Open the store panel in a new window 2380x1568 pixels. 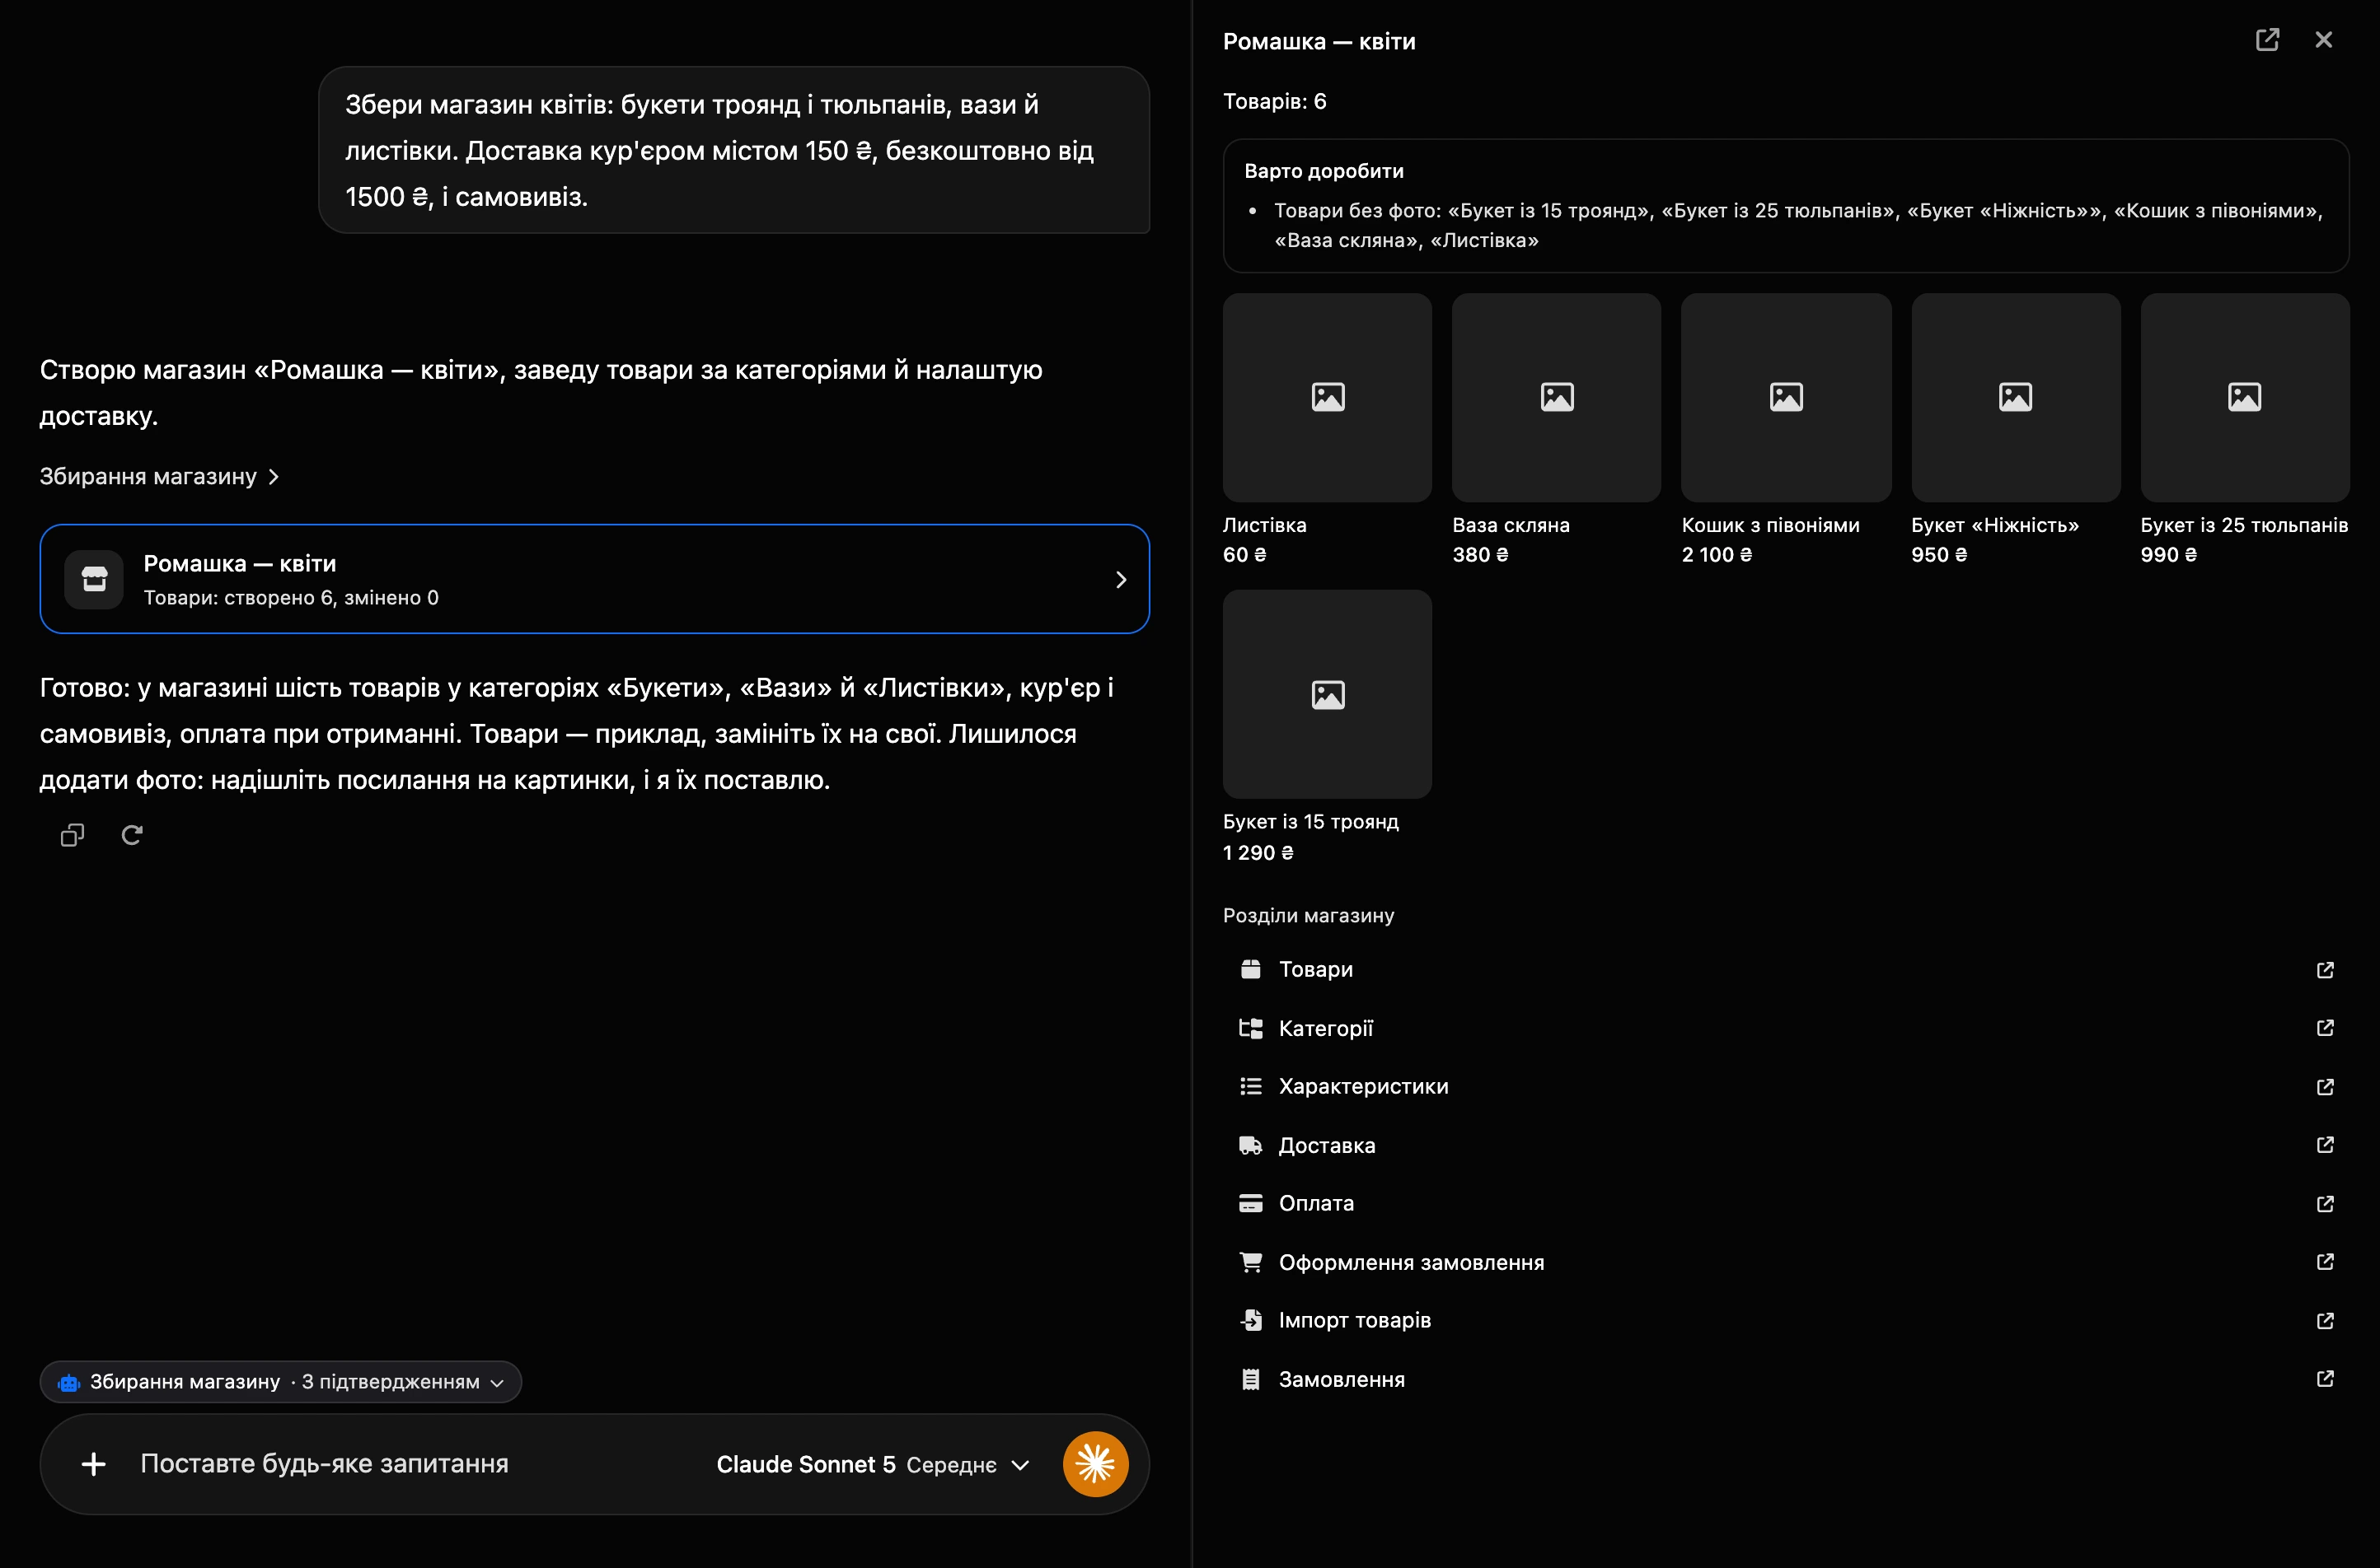2267,40
